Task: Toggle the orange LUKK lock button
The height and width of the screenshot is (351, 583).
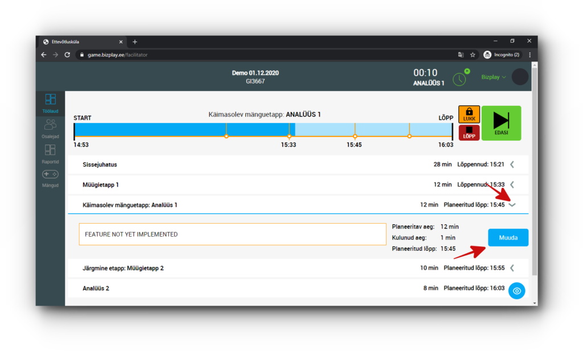Action: tap(469, 114)
